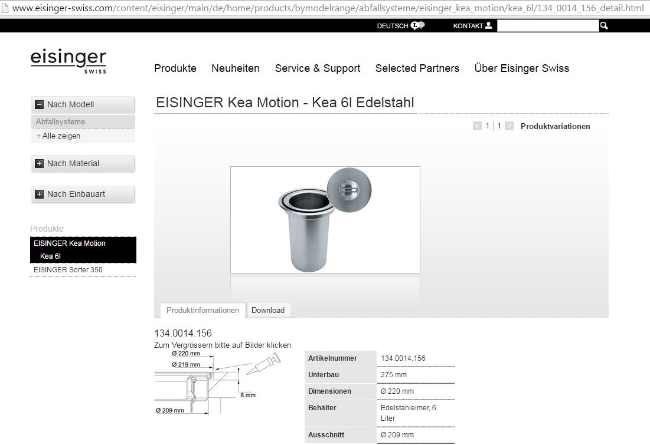Click the search magnifier icon
The width and height of the screenshot is (650, 445).
(603, 26)
